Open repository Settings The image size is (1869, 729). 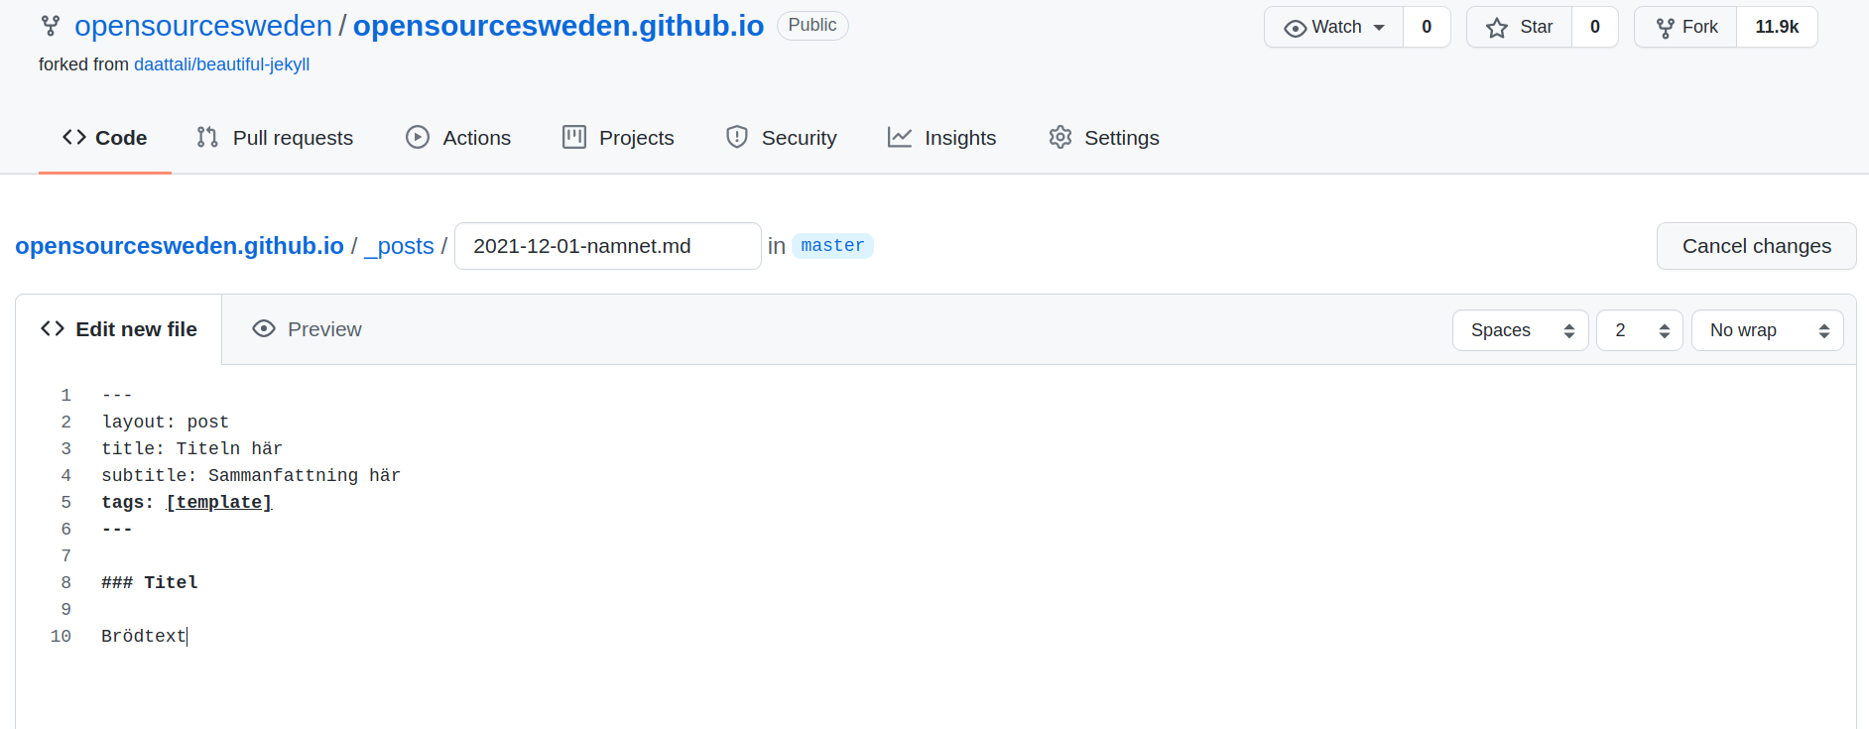1103,138
